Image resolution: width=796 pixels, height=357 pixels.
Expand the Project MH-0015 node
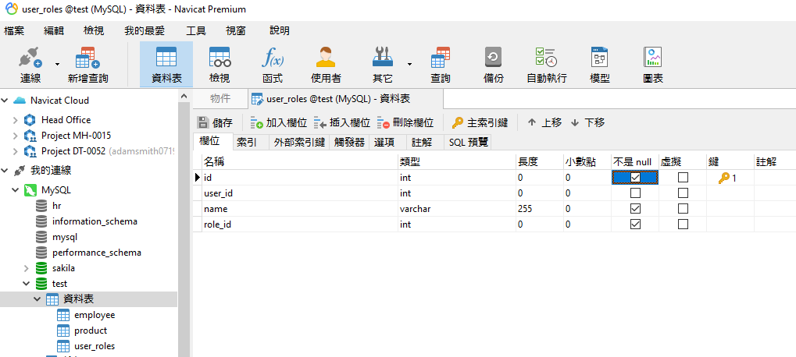[x=15, y=136]
